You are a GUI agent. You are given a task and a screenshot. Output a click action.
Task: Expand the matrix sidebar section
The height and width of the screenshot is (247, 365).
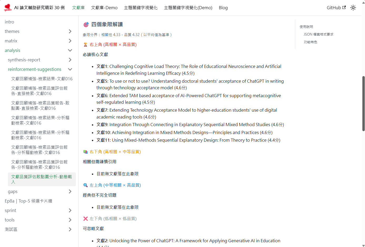(x=70, y=41)
